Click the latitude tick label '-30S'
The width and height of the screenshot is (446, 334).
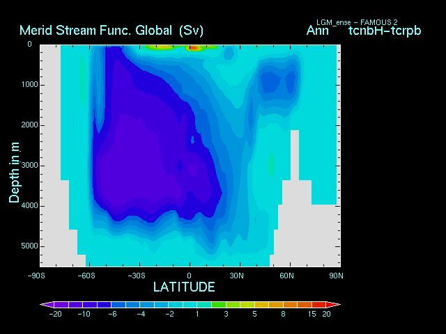tap(137, 276)
